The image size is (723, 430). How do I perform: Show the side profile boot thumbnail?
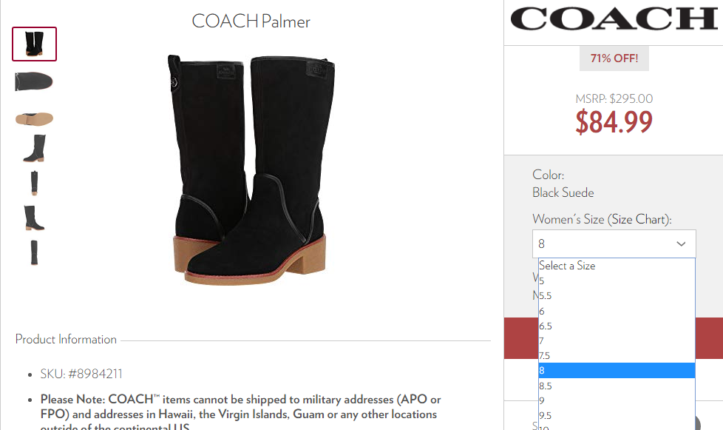pos(35,148)
